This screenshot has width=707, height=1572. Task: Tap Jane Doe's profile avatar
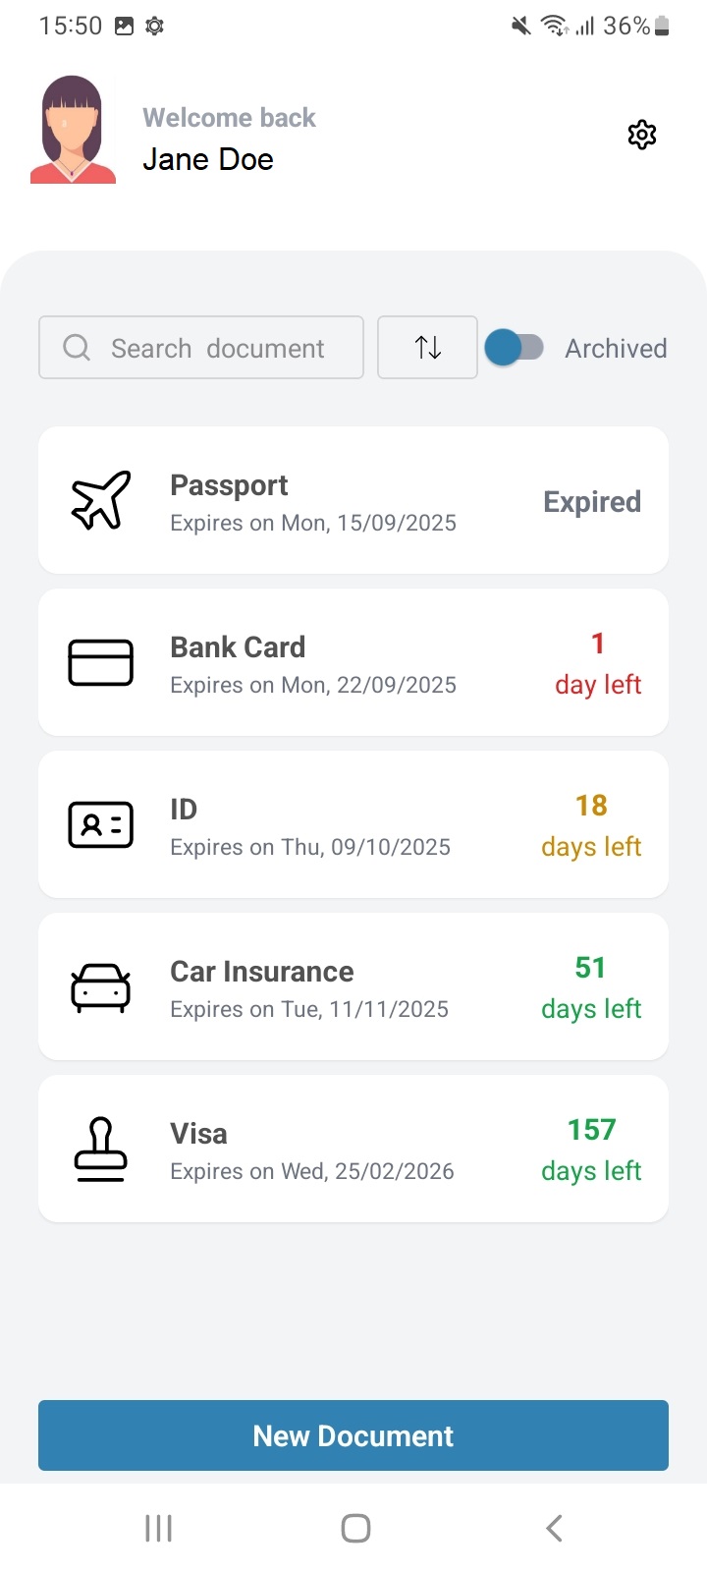click(x=73, y=130)
